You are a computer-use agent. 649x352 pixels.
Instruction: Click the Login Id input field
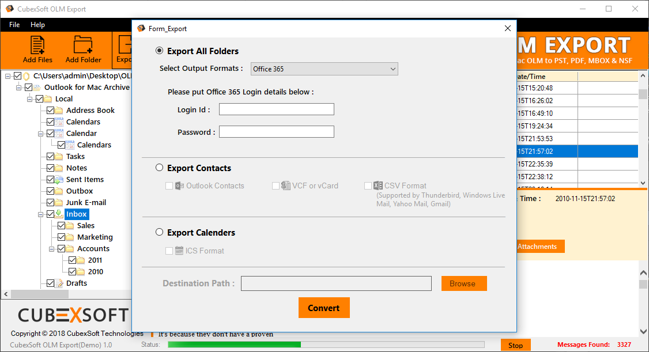pyautogui.click(x=277, y=109)
